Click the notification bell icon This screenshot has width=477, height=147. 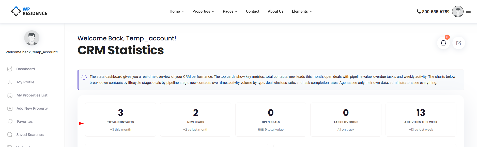(x=443, y=43)
